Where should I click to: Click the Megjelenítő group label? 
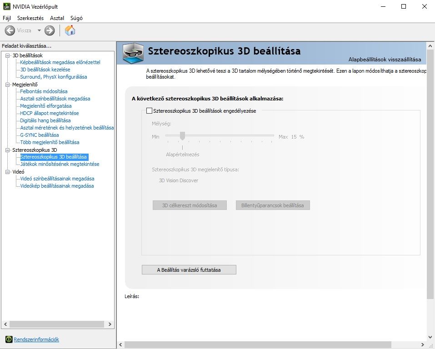point(25,85)
